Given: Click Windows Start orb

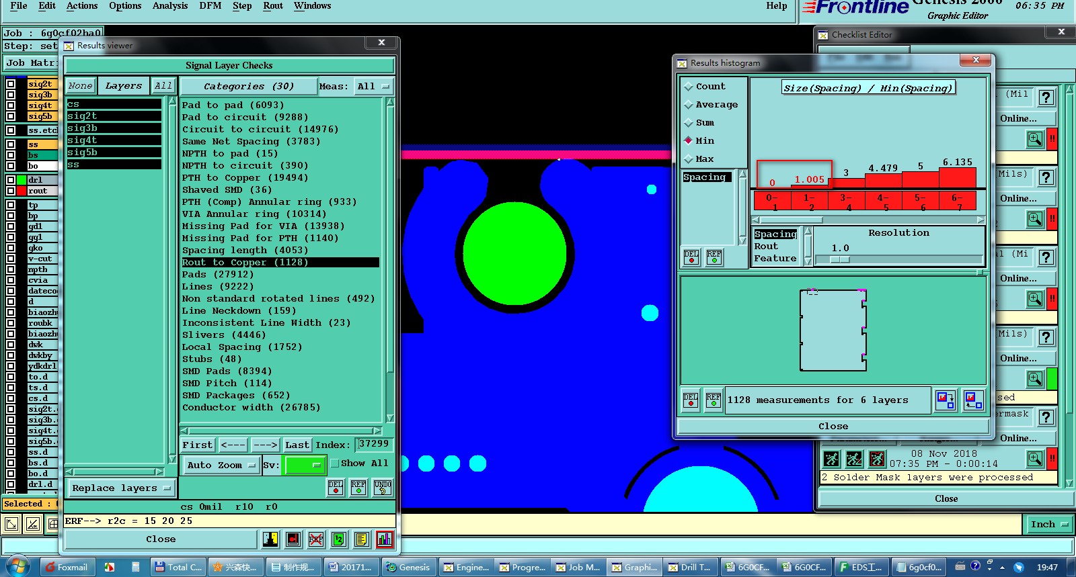Looking at the screenshot, I should (17, 566).
